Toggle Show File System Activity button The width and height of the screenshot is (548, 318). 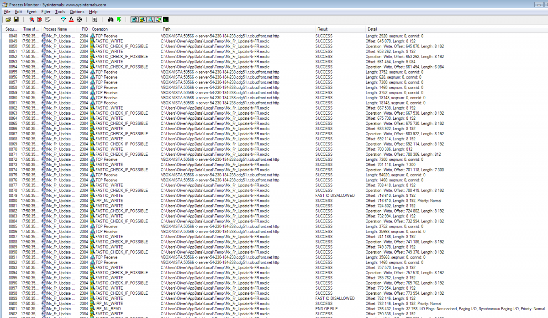142,20
